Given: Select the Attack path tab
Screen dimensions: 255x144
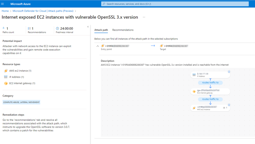Looking at the screenshot, I should point(101,30).
